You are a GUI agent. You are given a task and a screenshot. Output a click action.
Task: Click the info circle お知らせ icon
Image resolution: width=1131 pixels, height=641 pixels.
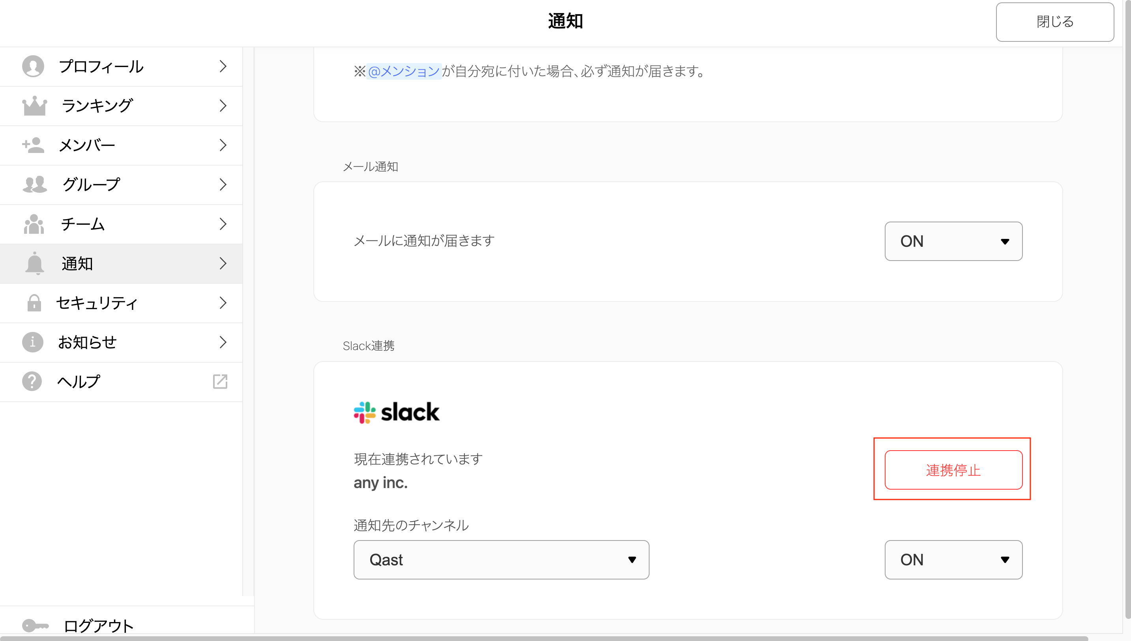[x=33, y=342]
